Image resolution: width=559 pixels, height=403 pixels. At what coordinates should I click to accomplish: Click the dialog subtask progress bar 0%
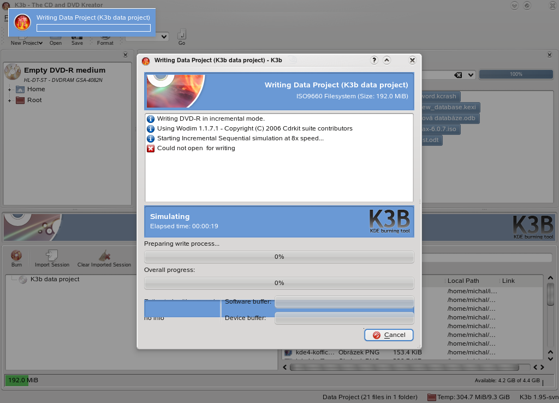pyautogui.click(x=279, y=257)
